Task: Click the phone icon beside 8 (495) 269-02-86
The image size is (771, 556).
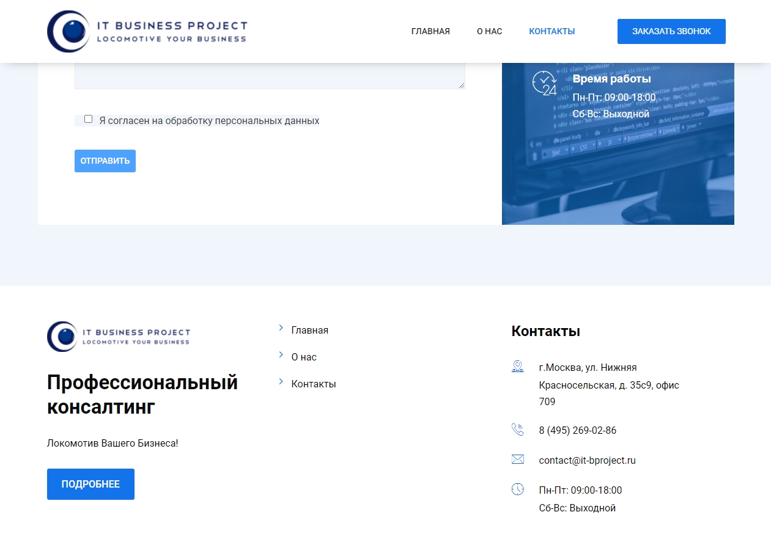Action: coord(518,430)
